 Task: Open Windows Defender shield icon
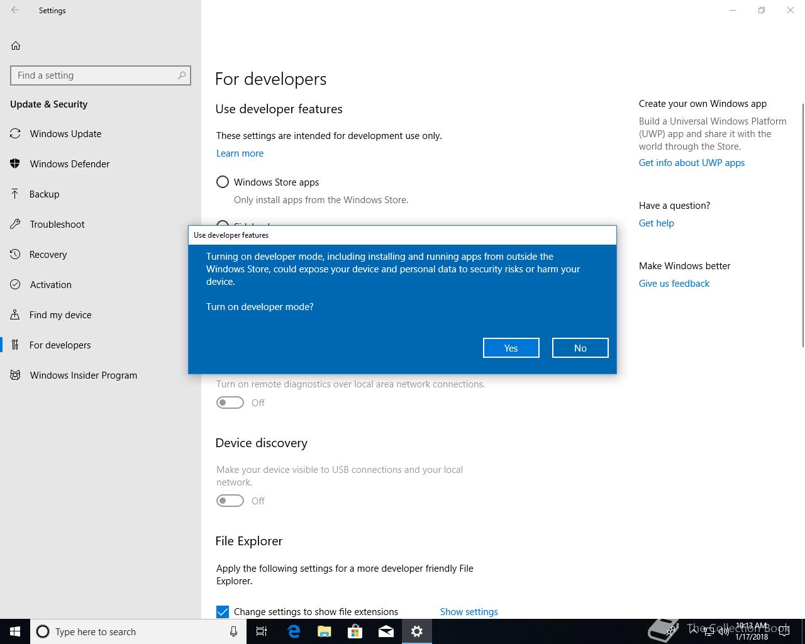15,164
